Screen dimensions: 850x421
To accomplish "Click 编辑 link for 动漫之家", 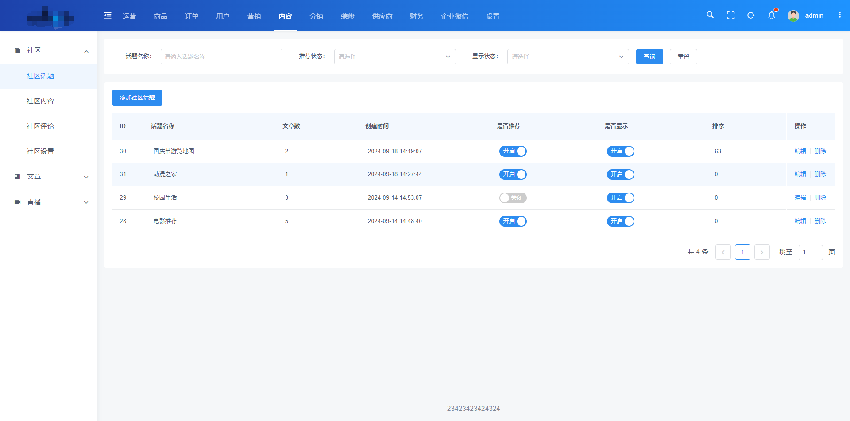I will point(800,174).
